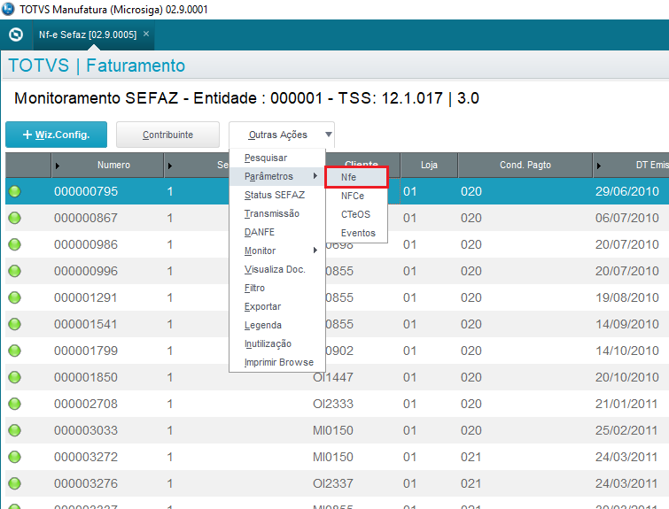Switch to the Nf-e Sefaz [02.9.0005] tab
The width and height of the screenshot is (669, 509).
point(88,35)
